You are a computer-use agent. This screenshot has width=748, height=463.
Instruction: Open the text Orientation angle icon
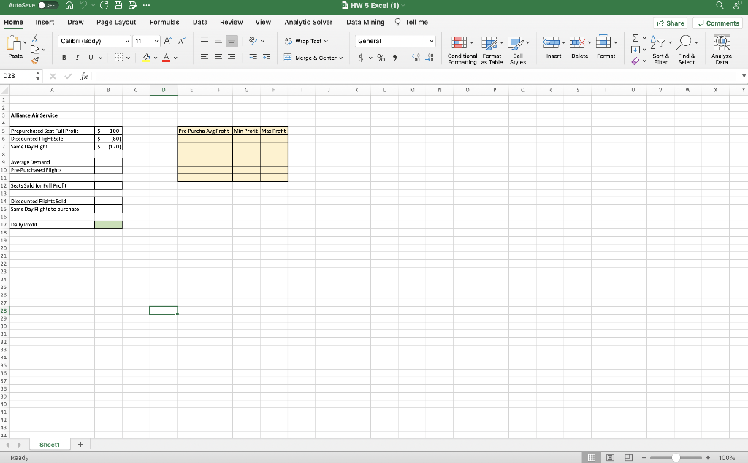(253, 41)
